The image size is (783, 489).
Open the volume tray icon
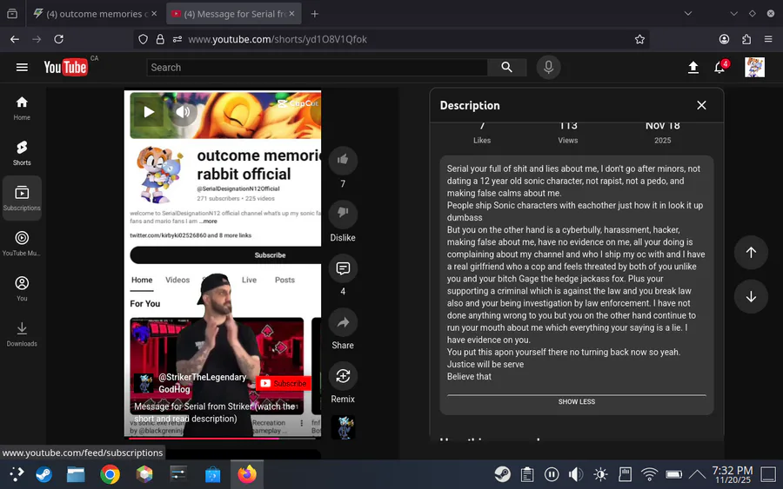tap(576, 474)
